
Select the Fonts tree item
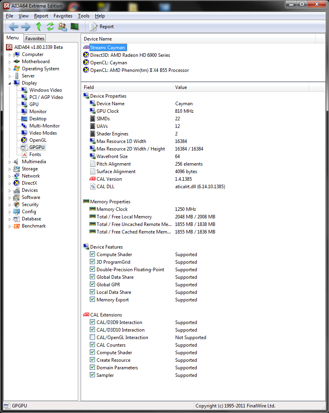point(35,154)
